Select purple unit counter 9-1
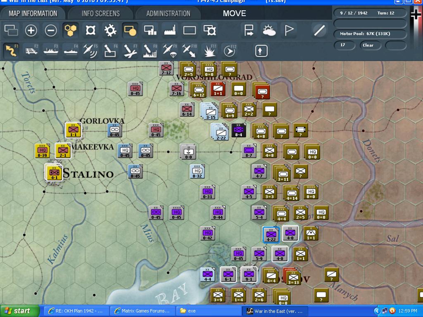Image resolution: width=423 pixels, height=317 pixels. coord(249,274)
